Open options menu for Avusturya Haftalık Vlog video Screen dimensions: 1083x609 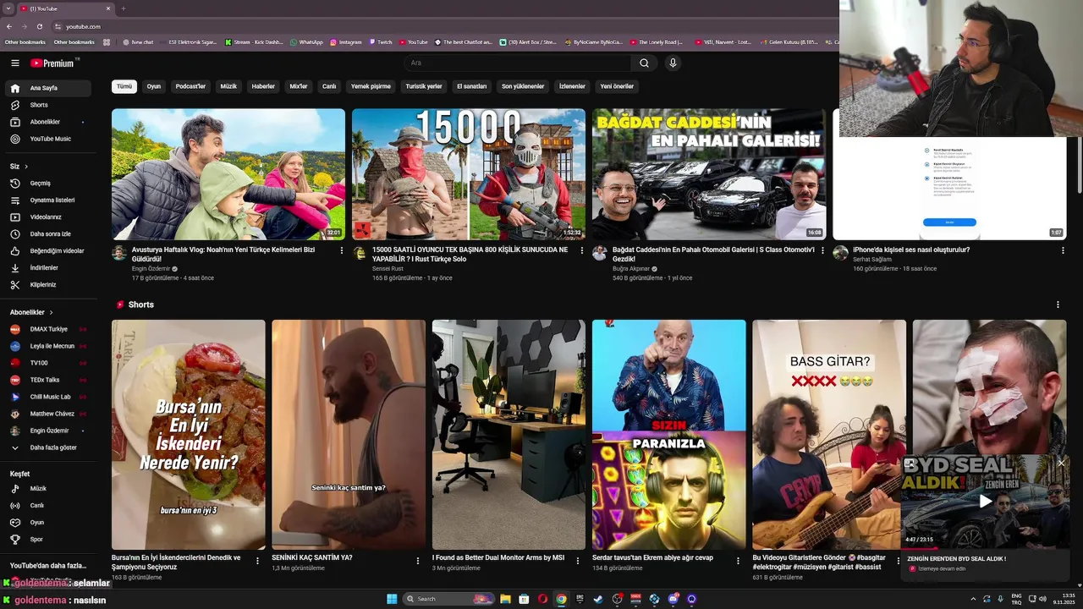[x=342, y=250]
